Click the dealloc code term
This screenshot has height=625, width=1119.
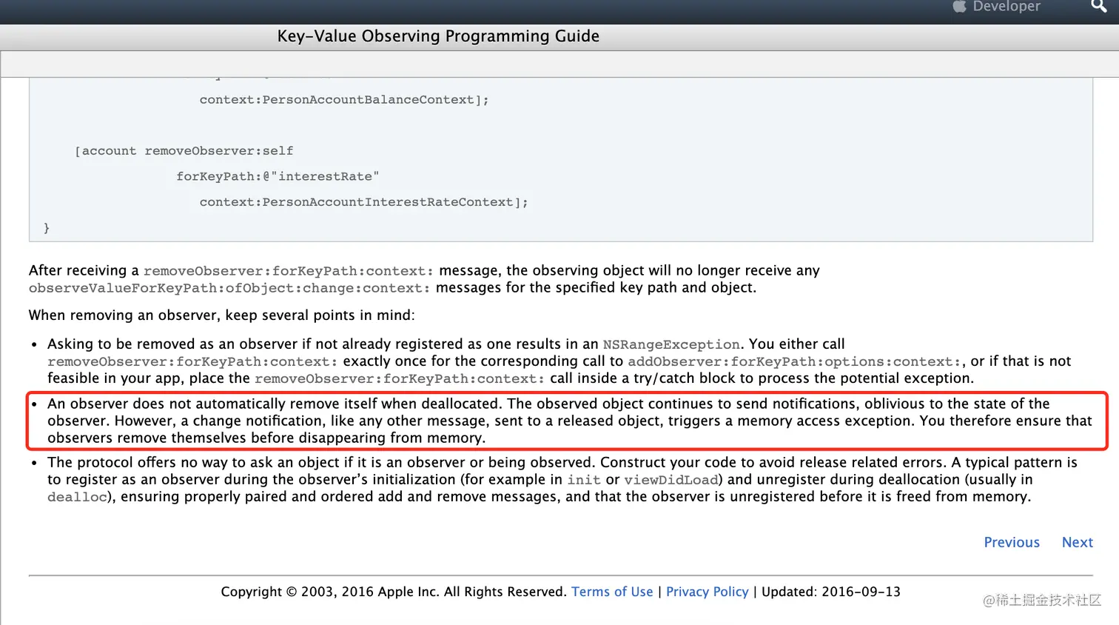tap(78, 497)
